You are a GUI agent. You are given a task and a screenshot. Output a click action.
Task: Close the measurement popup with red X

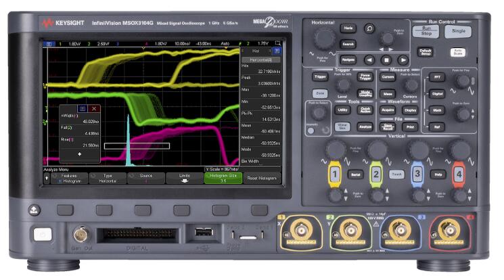tap(94, 108)
